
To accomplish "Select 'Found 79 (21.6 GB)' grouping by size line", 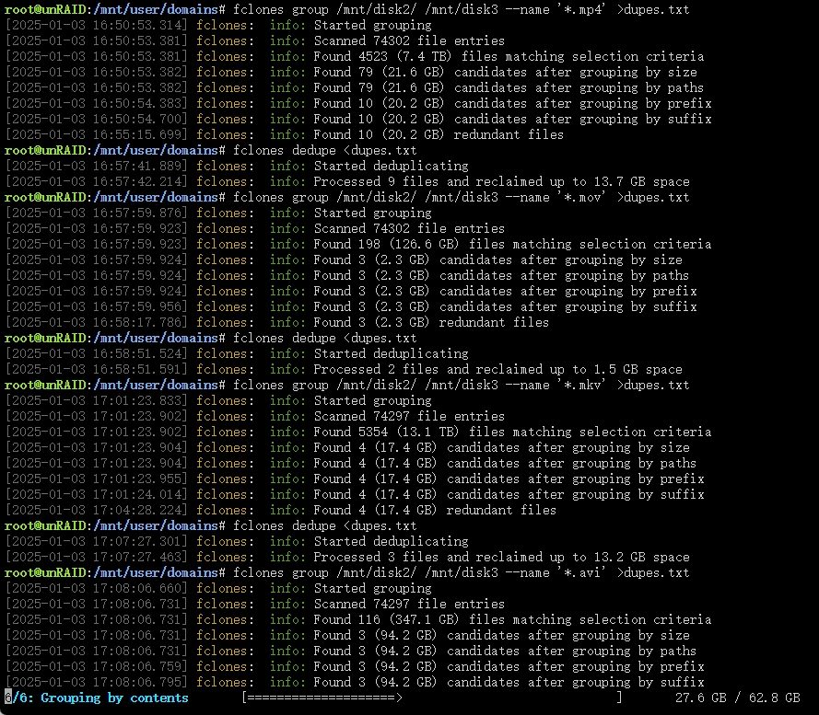I will [351, 72].
